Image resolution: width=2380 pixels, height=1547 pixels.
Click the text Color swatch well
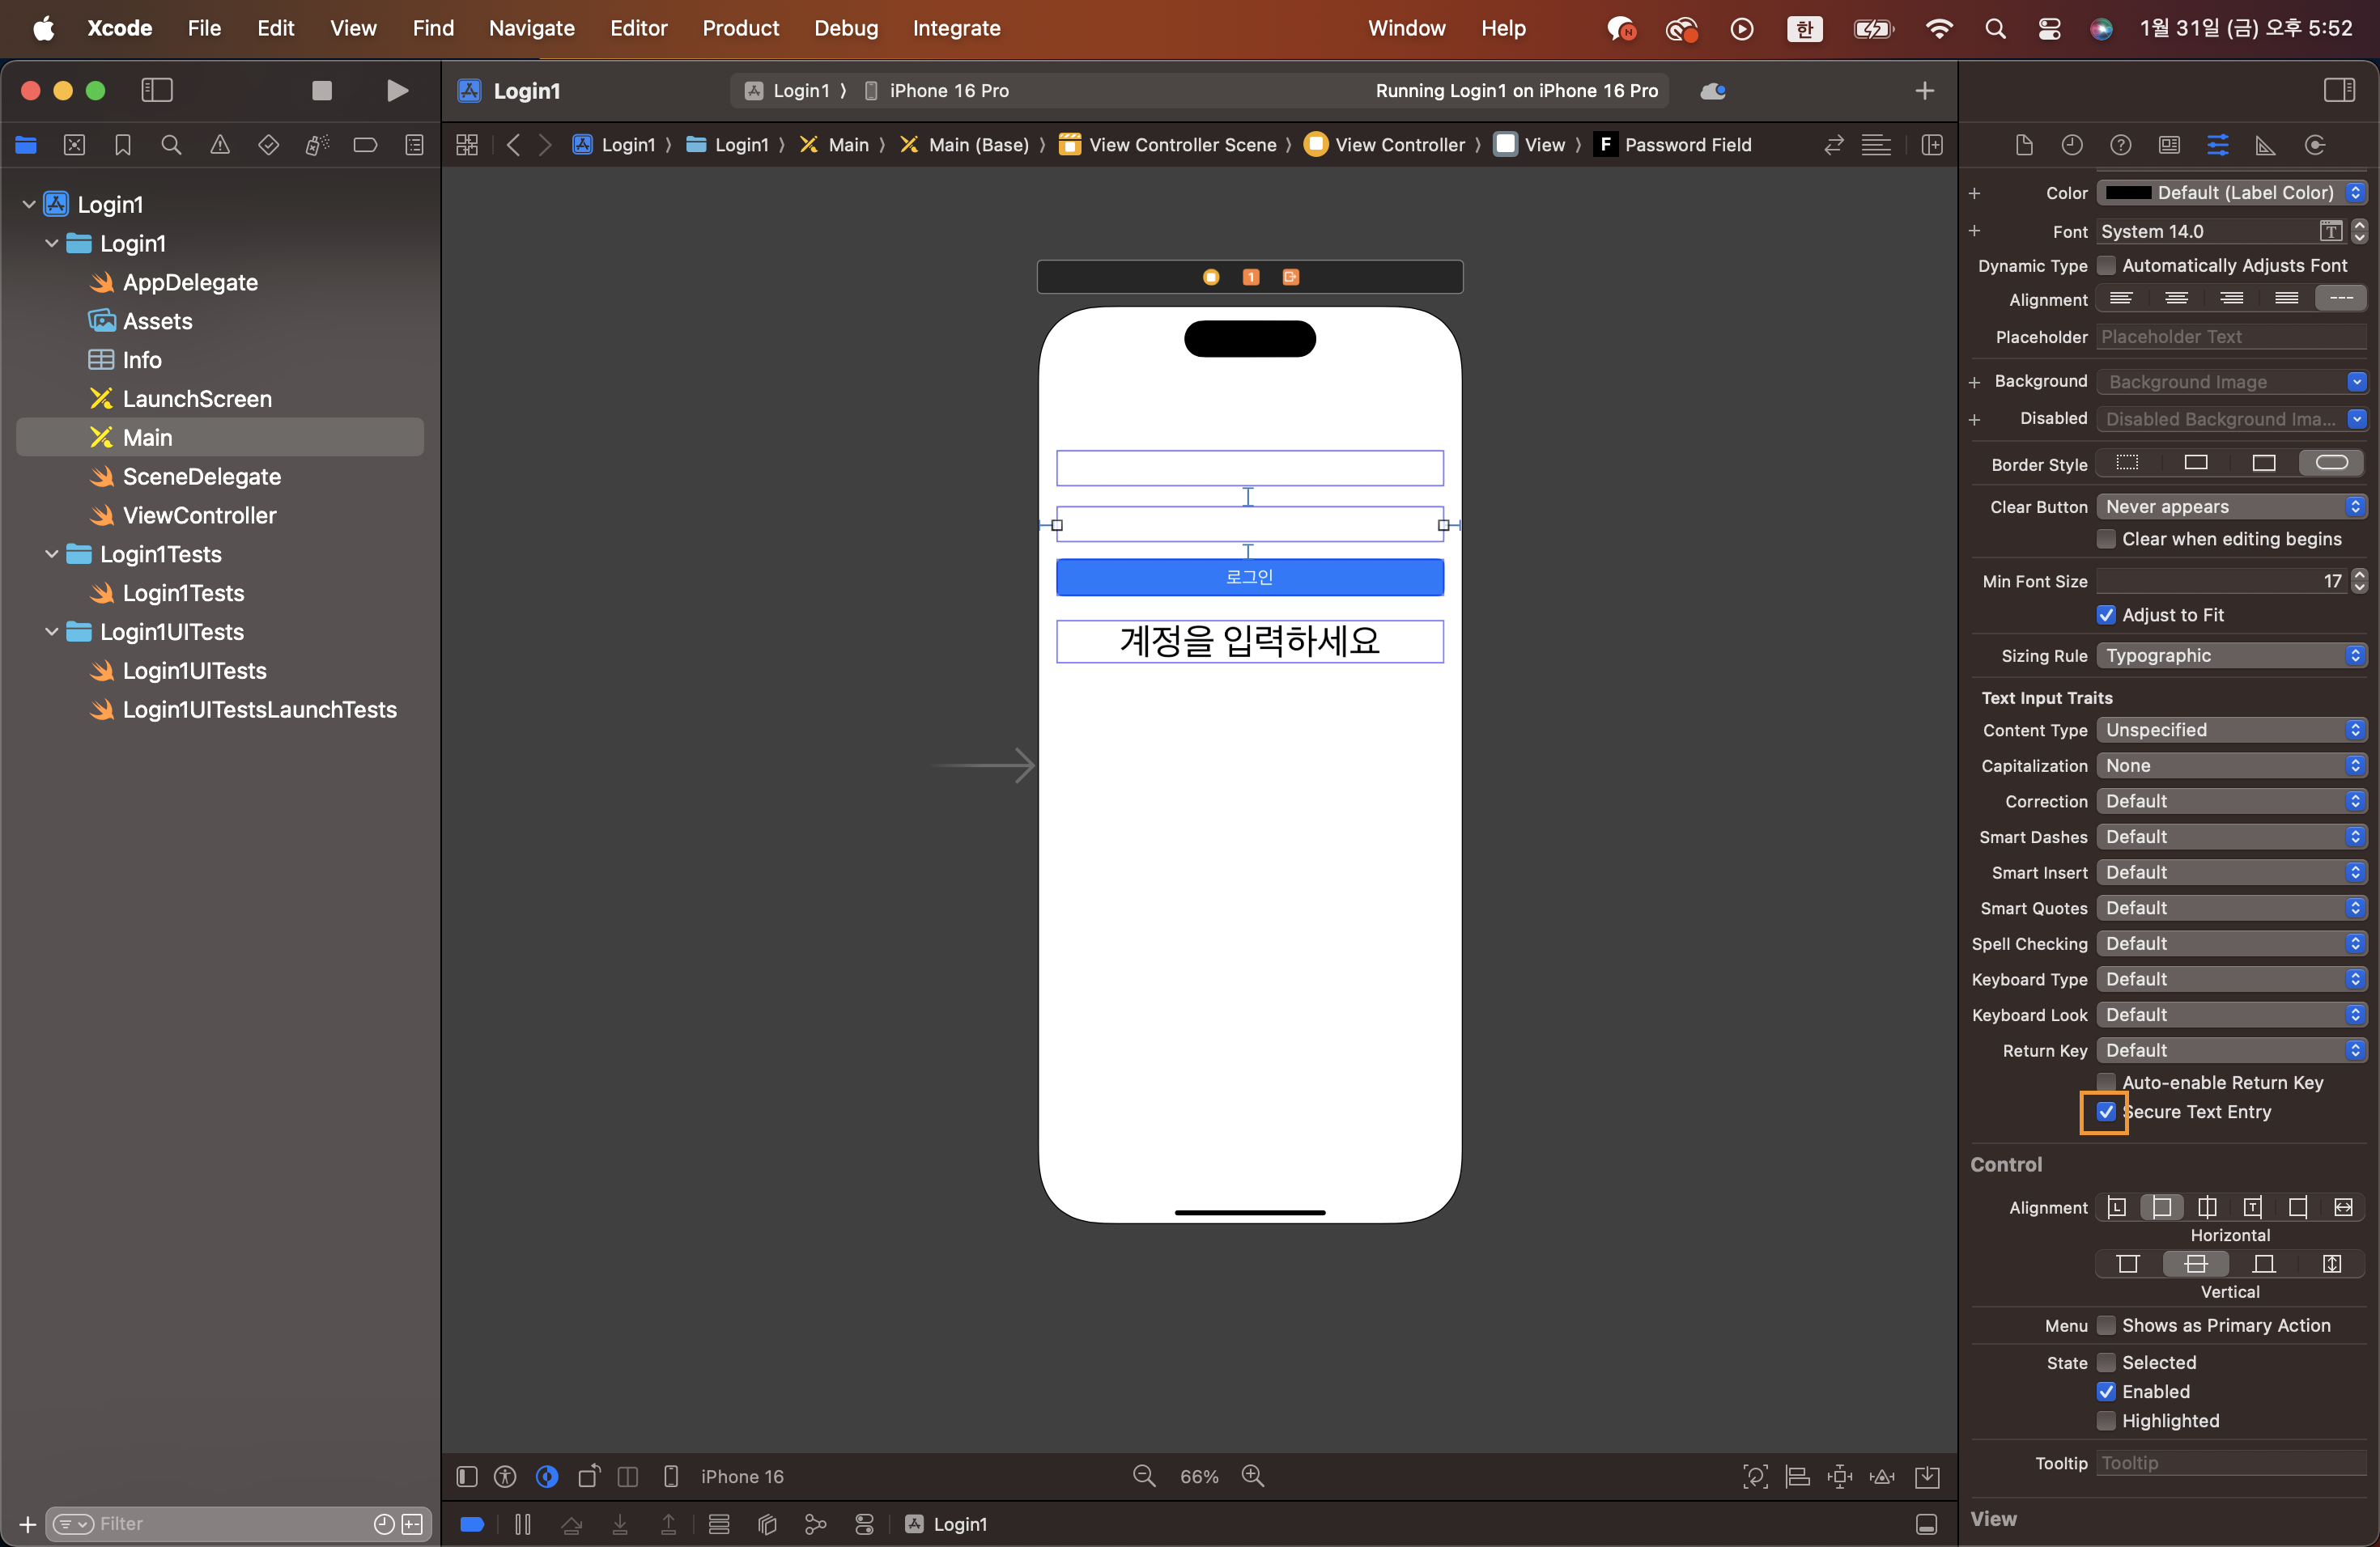pyautogui.click(x=2128, y=192)
